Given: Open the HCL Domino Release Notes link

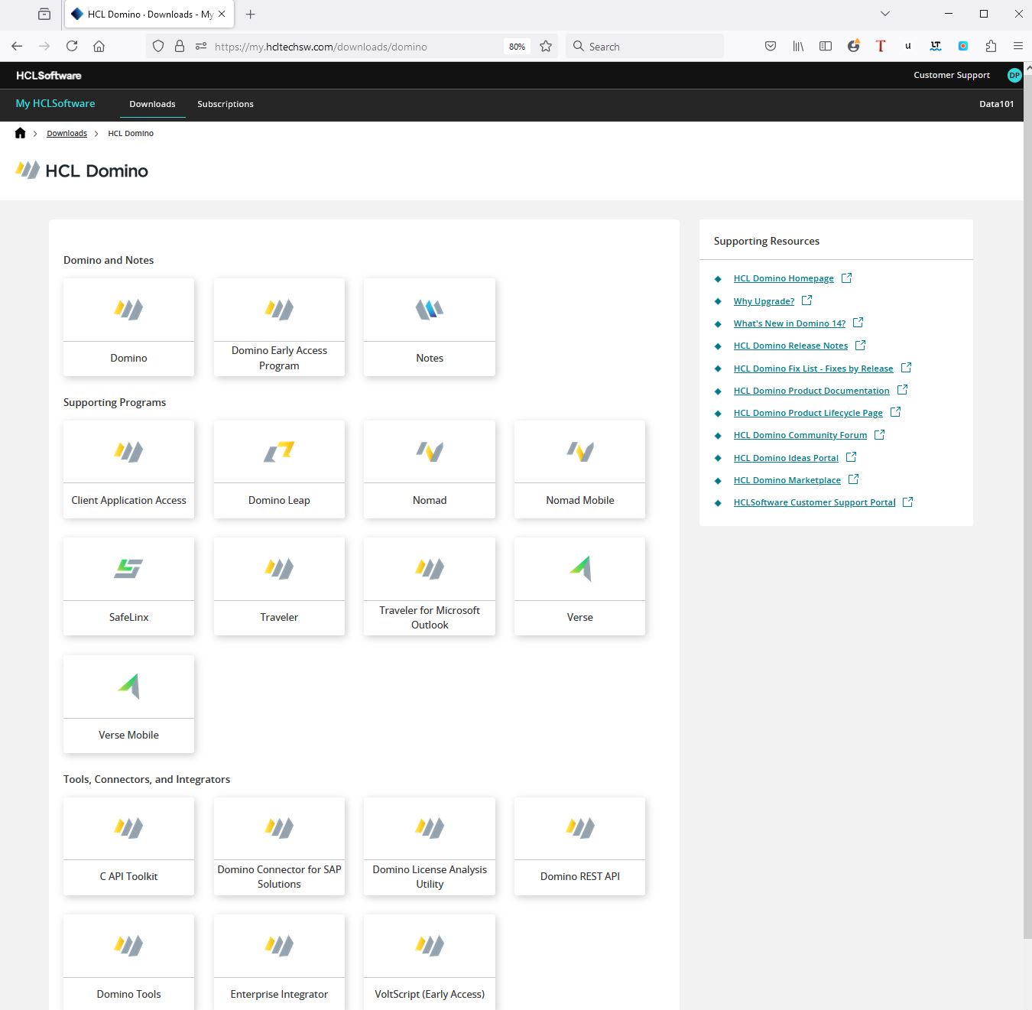Looking at the screenshot, I should coord(790,345).
